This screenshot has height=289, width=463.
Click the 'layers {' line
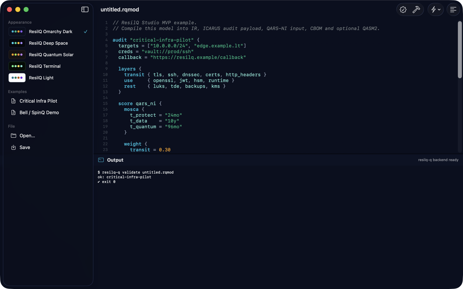(130, 69)
